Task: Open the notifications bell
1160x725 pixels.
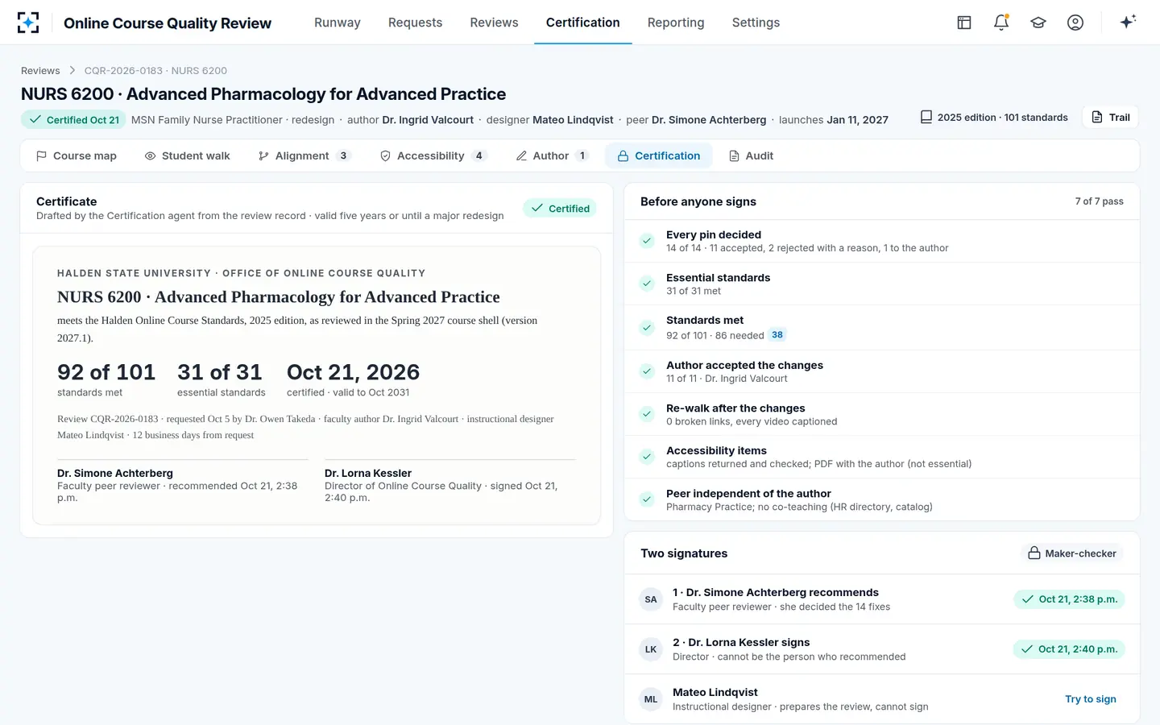Action: (x=1001, y=23)
